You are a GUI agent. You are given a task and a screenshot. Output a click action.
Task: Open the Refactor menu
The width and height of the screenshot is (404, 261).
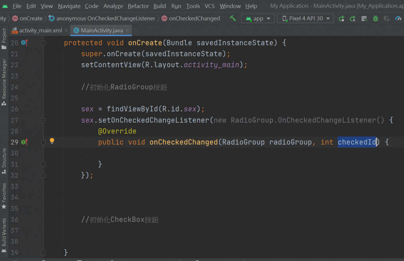click(138, 6)
